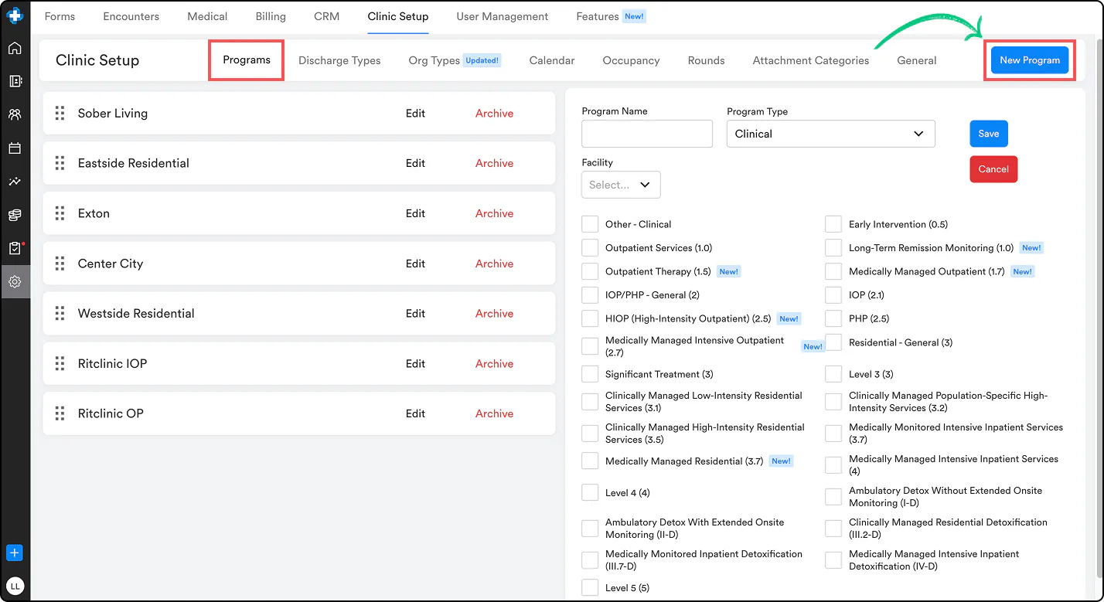The width and height of the screenshot is (1104, 602).
Task: Check the Other - Clinical checkbox
Action: [x=590, y=224]
